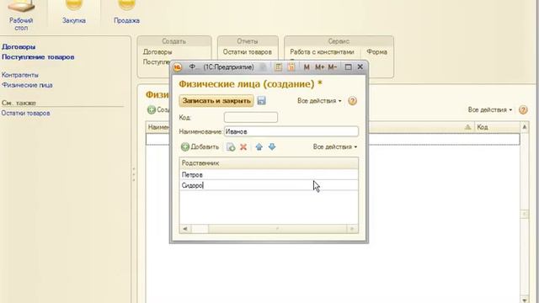Click the calculator icon in dialog title bar
Viewport: 539px width, 303px height.
point(278,67)
